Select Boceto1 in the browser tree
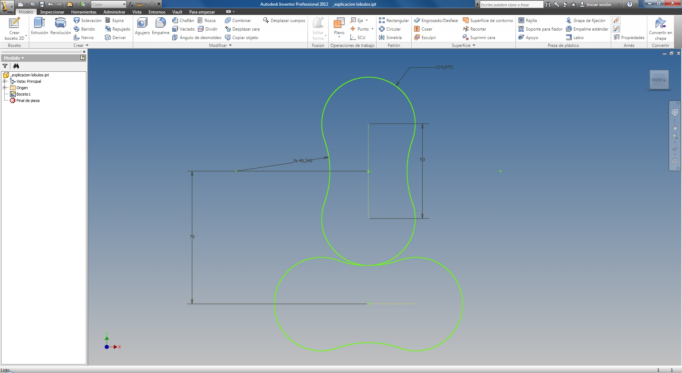The image size is (682, 373). pyautogui.click(x=21, y=94)
